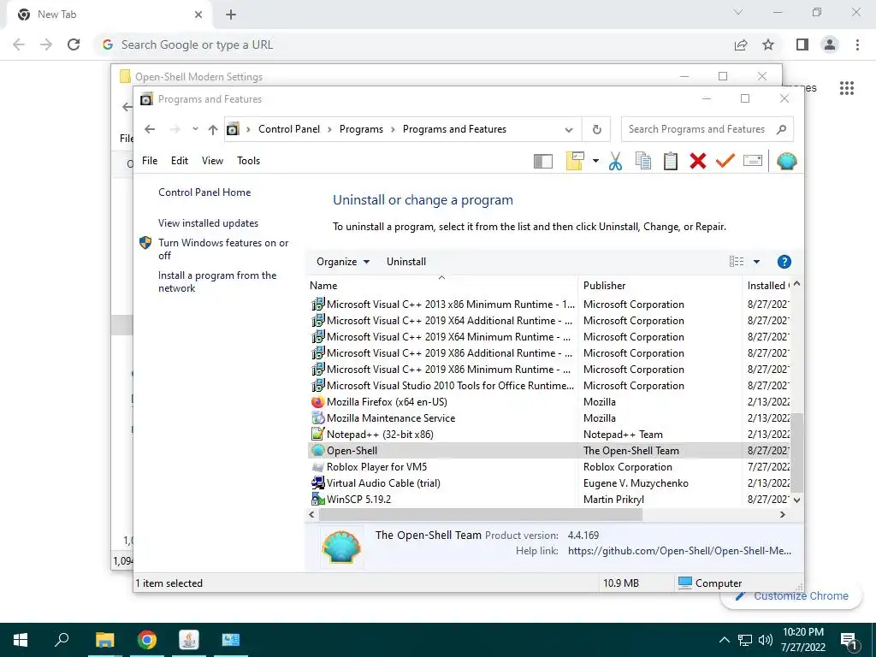Screen dimensions: 876x657
Task: Open Windows Start button
Action: [21, 640]
